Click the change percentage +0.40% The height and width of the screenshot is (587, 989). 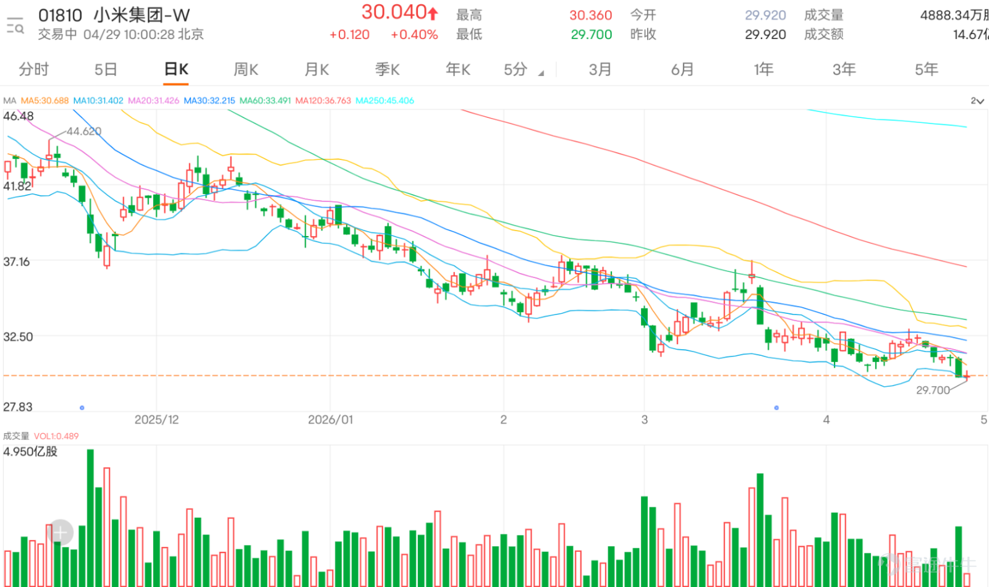tap(414, 35)
